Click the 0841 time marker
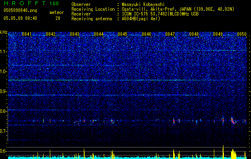The width and height of the screenshot is (251, 159). point(27,34)
